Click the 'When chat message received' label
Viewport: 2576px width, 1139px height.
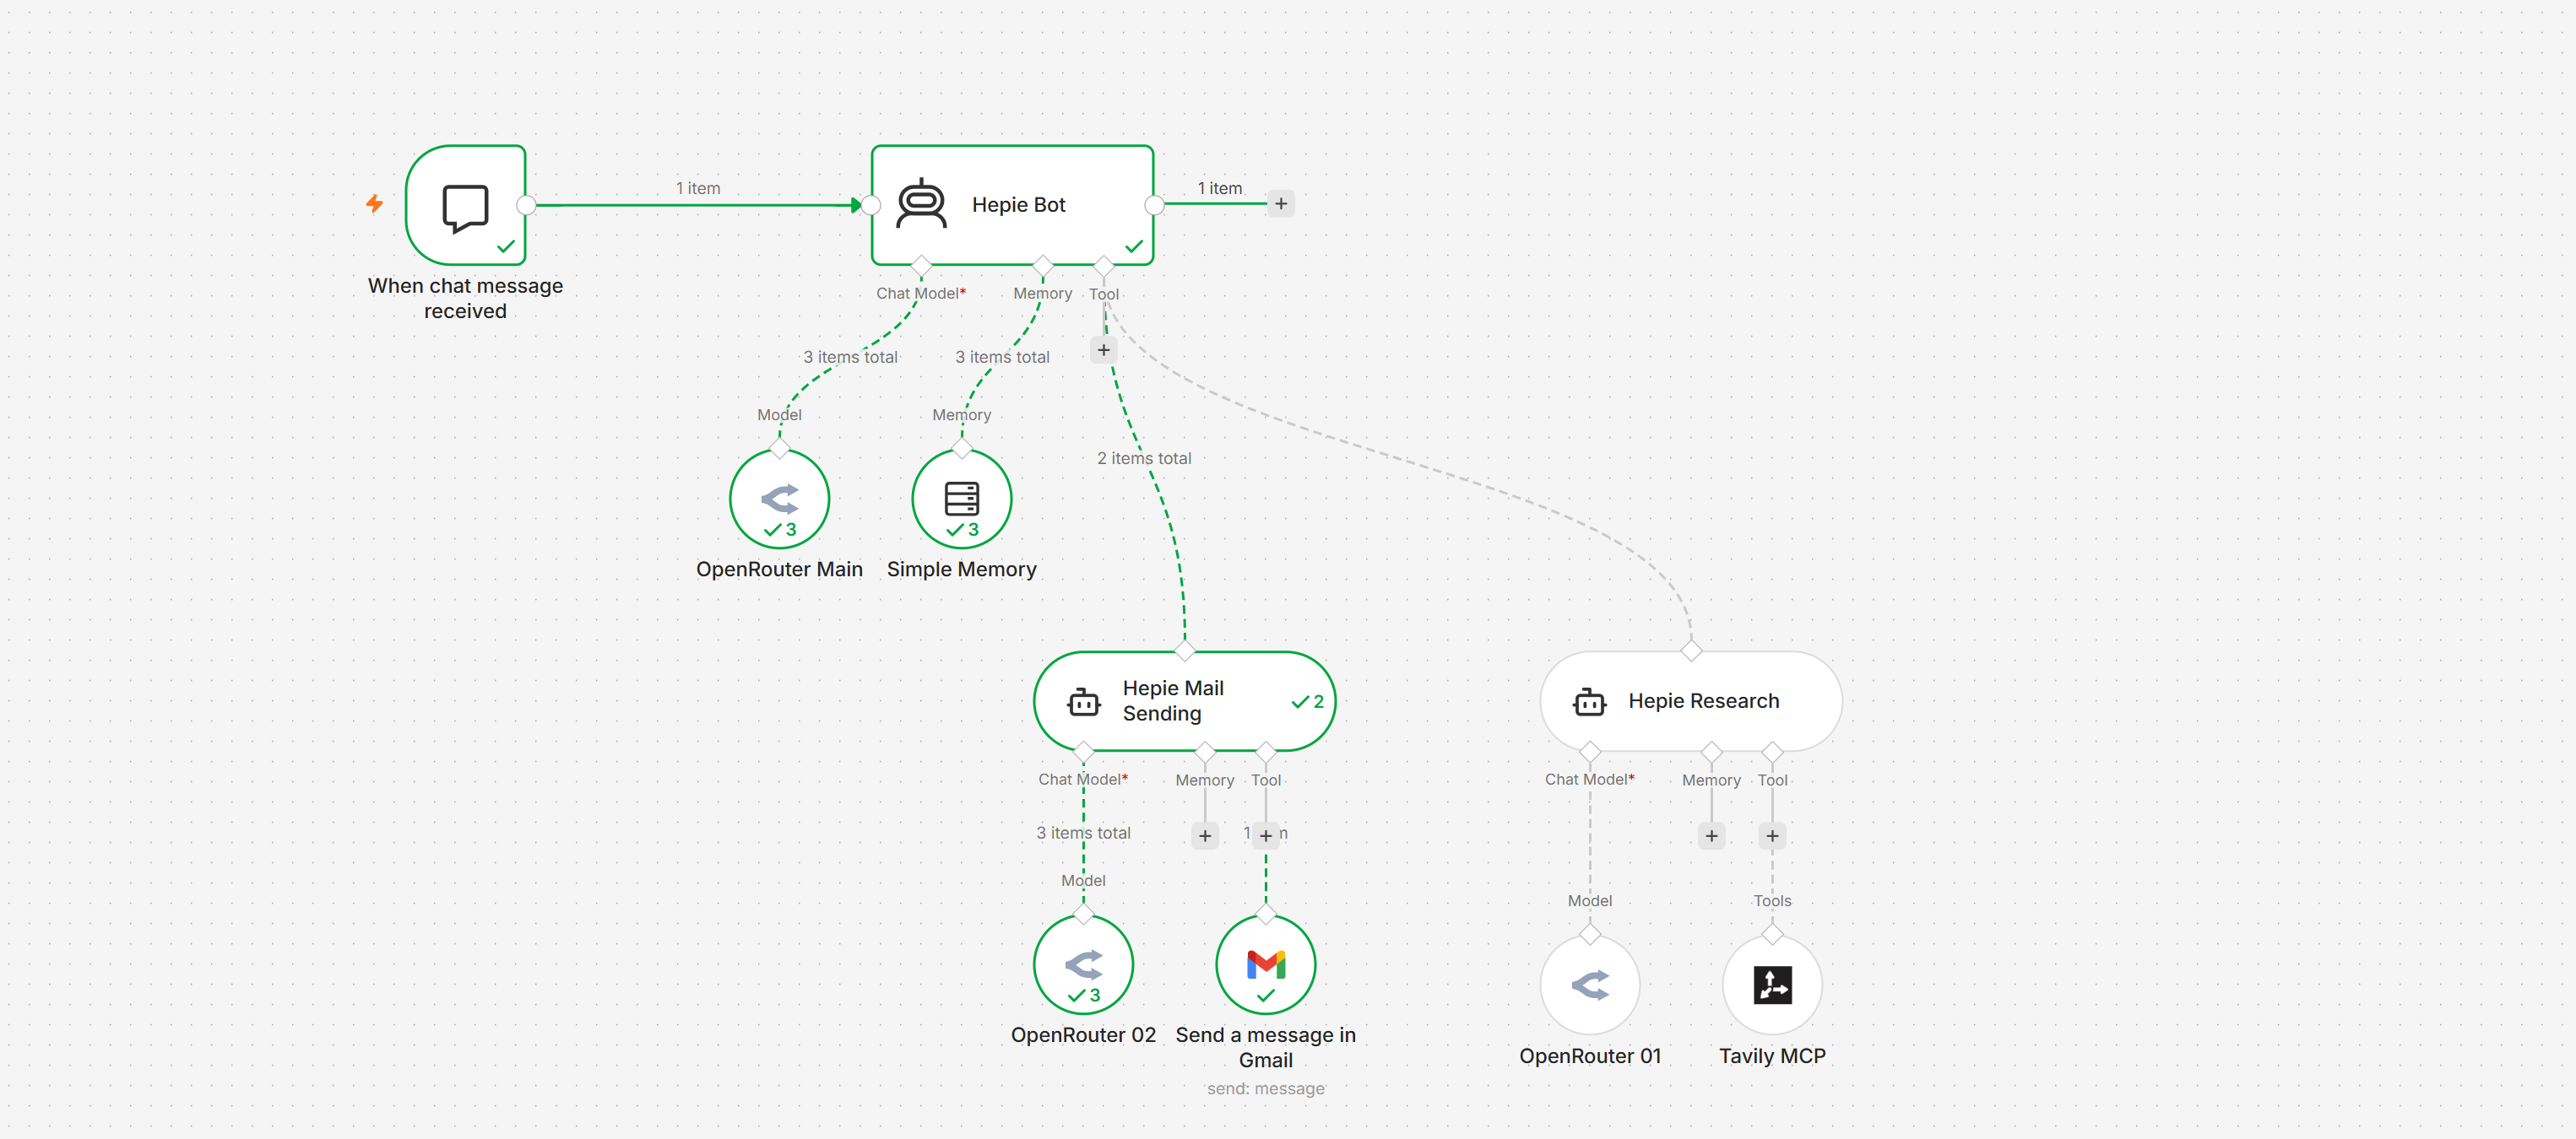465,299
